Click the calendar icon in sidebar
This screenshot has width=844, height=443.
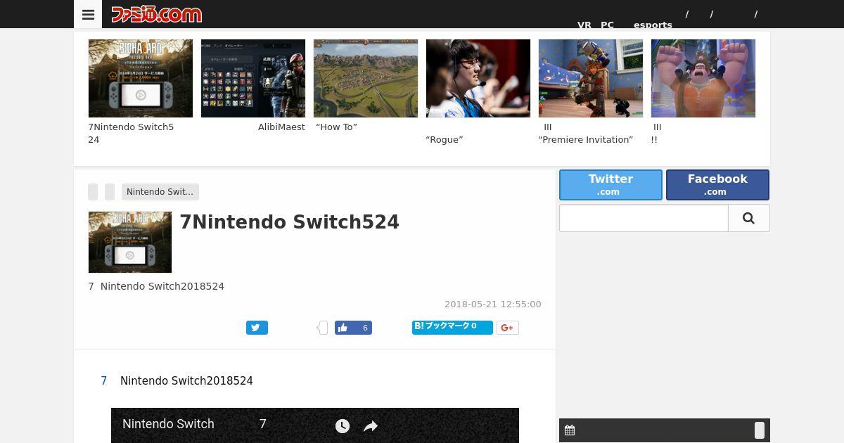pos(570,430)
